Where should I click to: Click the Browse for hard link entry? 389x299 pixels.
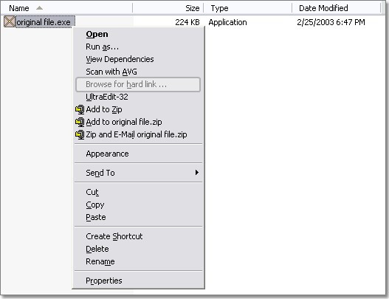[x=138, y=84]
